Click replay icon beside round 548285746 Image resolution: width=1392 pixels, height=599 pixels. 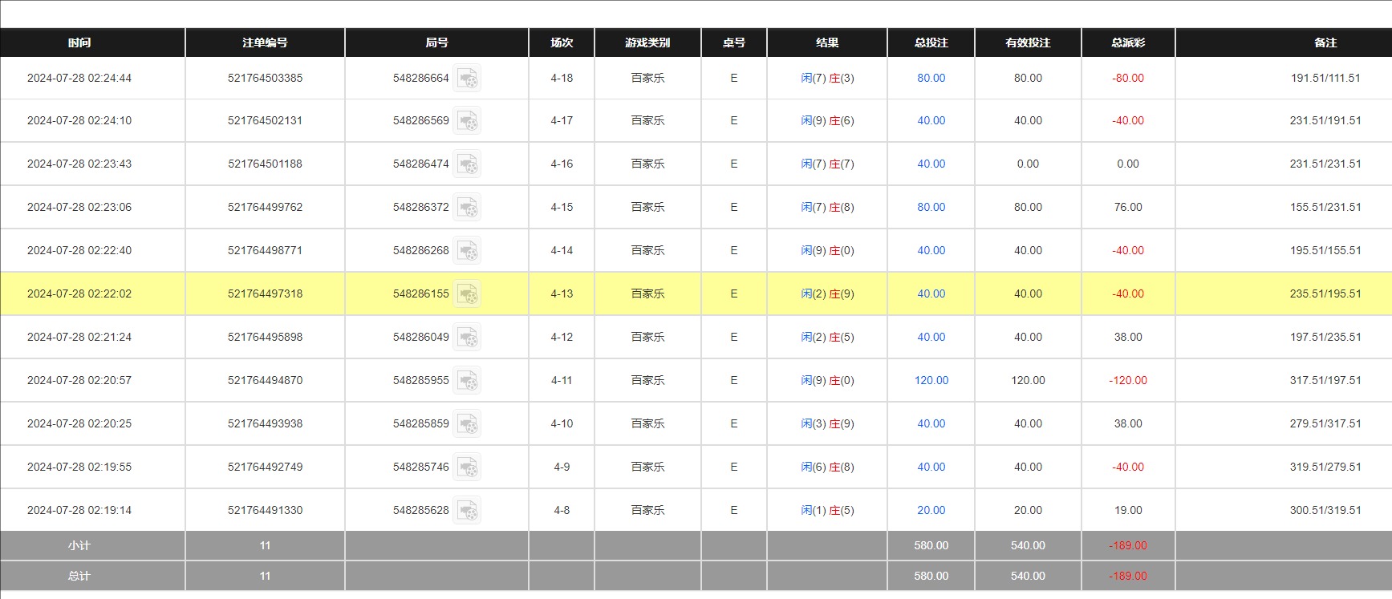pyautogui.click(x=467, y=467)
